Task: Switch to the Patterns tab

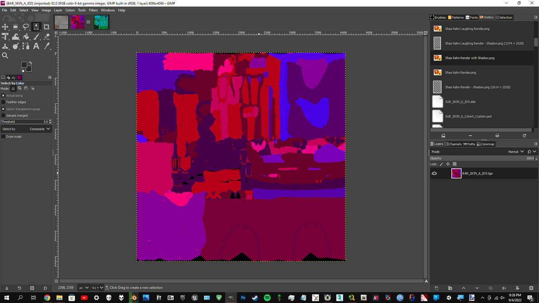Action: pyautogui.click(x=456, y=18)
